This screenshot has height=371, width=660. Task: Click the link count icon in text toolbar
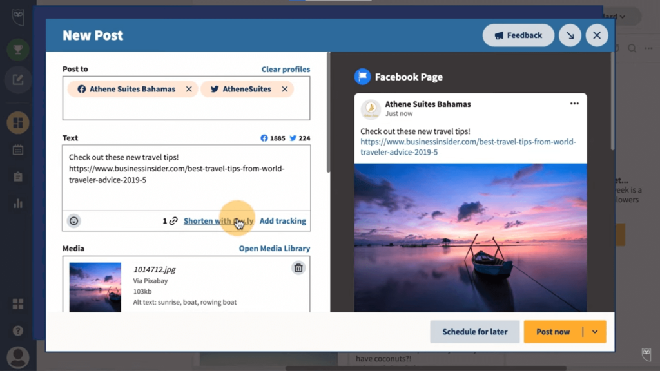173,221
